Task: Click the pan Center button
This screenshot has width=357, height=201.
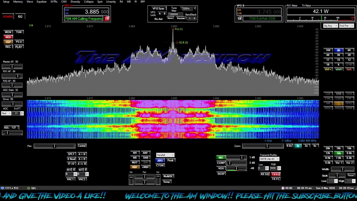Action: [82, 146]
